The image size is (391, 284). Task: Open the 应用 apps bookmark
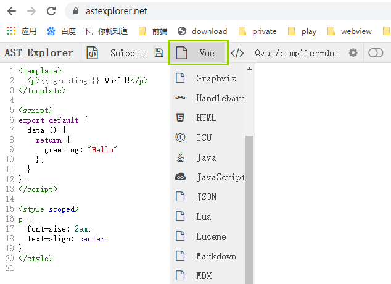pyautogui.click(x=22, y=31)
